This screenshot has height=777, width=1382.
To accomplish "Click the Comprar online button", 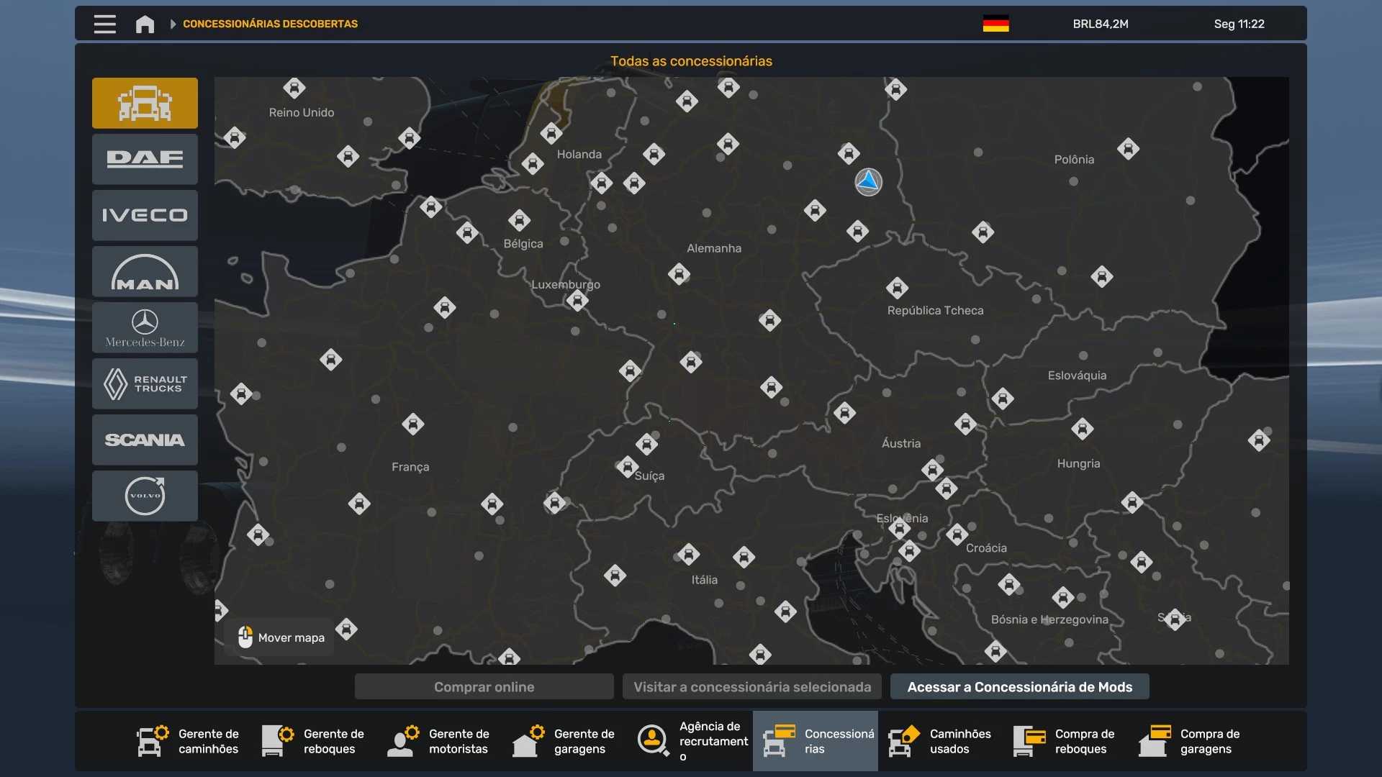I will tap(484, 687).
